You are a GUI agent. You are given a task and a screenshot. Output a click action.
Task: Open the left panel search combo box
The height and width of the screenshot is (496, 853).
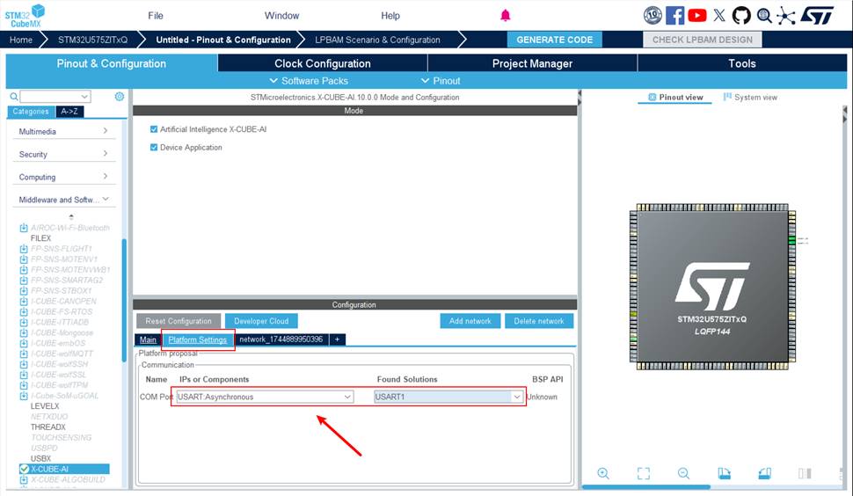click(55, 97)
